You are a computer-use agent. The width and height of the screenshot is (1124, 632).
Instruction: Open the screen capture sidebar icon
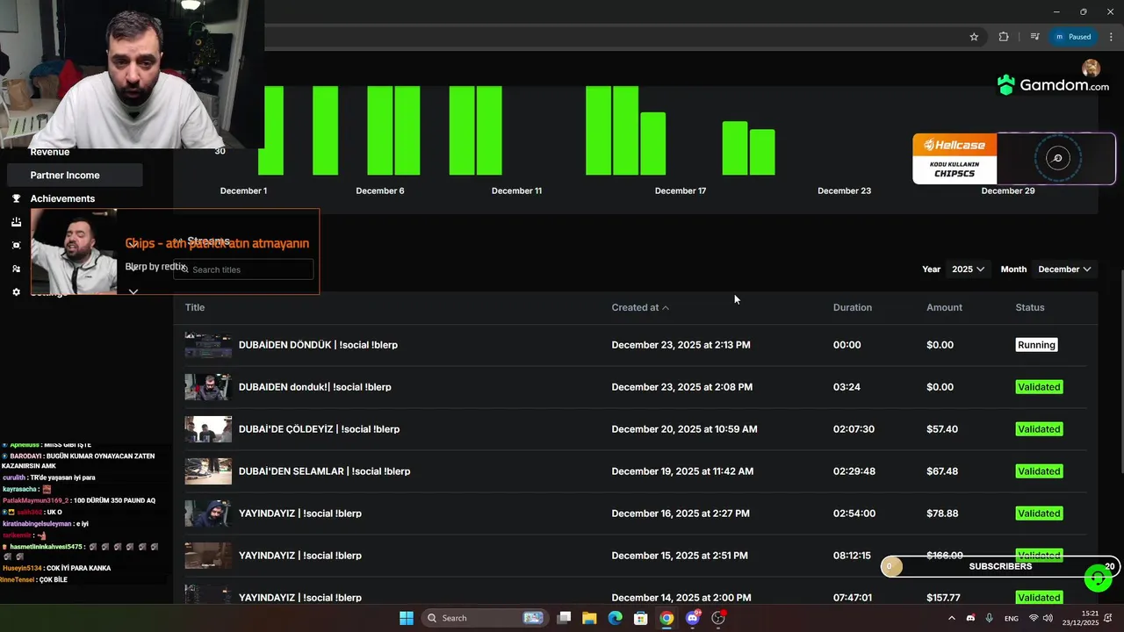coord(16,245)
